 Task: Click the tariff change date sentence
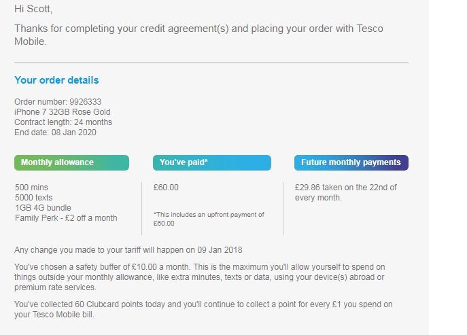[128, 250]
